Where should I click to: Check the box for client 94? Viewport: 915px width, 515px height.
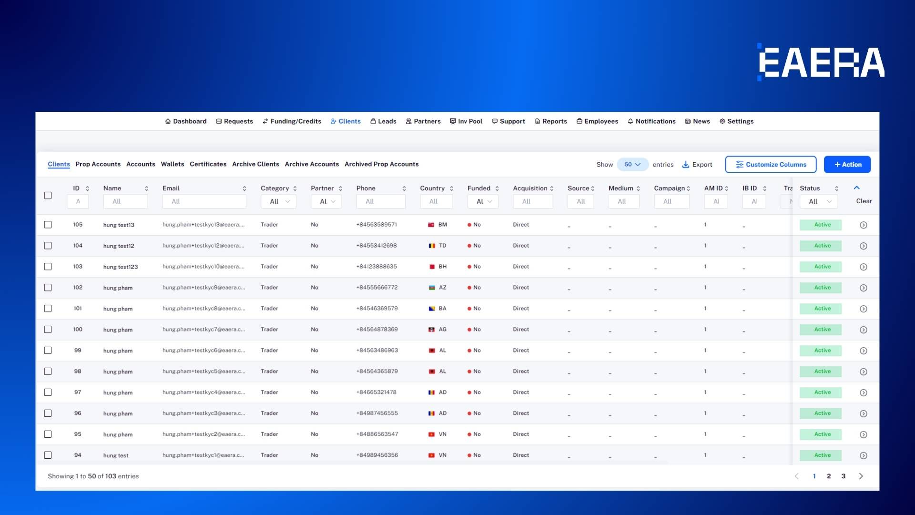48,455
